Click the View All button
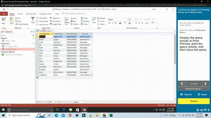211x118 pixels. (x=186, y=94)
